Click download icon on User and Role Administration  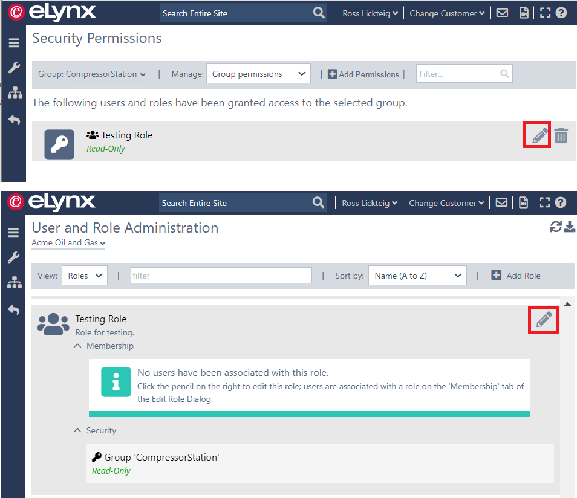[569, 227]
